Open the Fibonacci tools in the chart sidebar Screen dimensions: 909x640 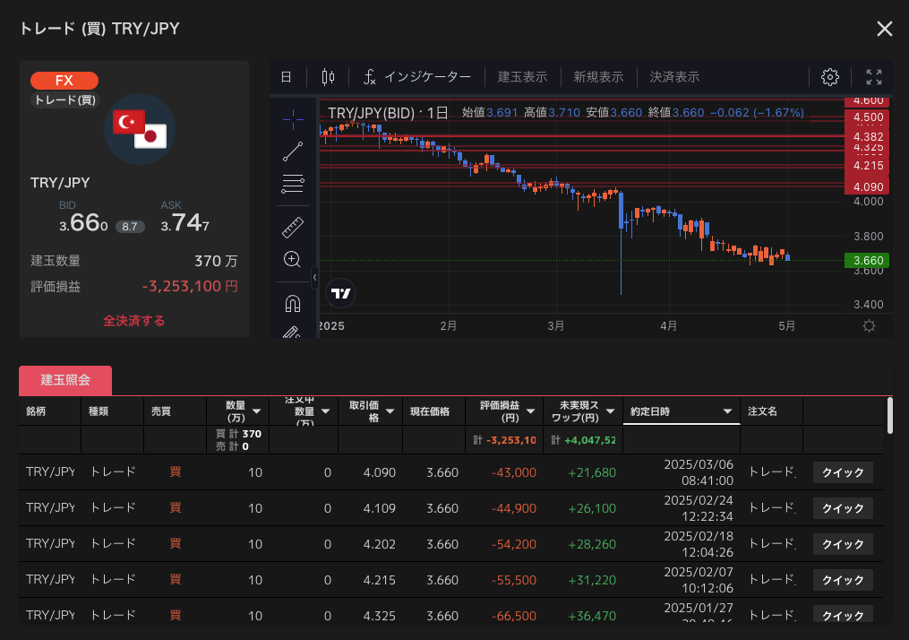pyautogui.click(x=292, y=185)
